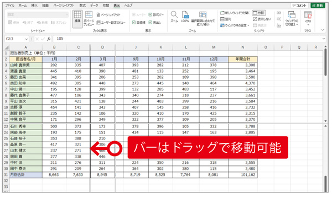Click the 分割 (Split) button
332x204 pixels.
click(259, 13)
